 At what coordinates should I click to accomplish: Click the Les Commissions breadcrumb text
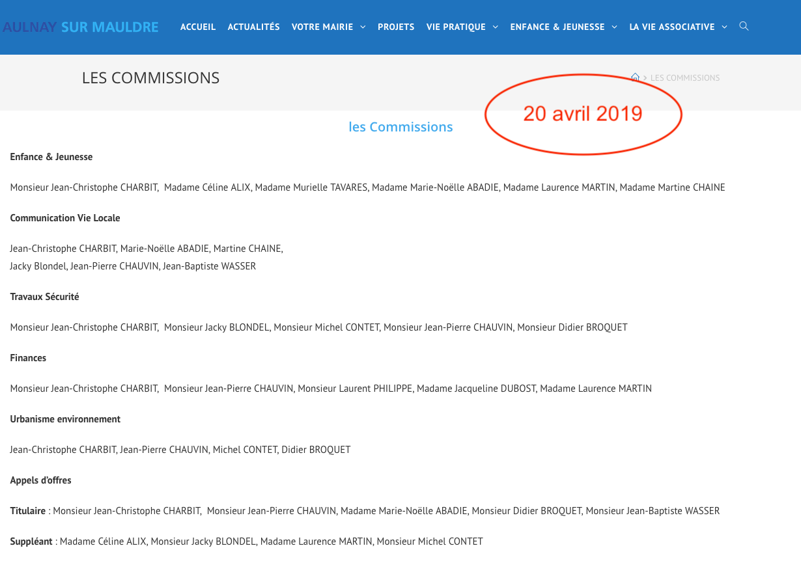[685, 77]
